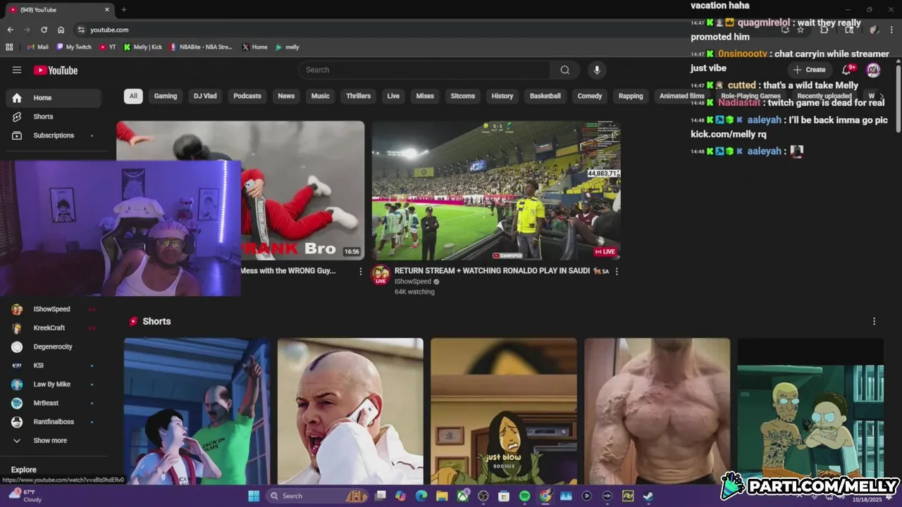This screenshot has width=902, height=507.
Task: Show more filter chips with right arrow
Action: 882,96
